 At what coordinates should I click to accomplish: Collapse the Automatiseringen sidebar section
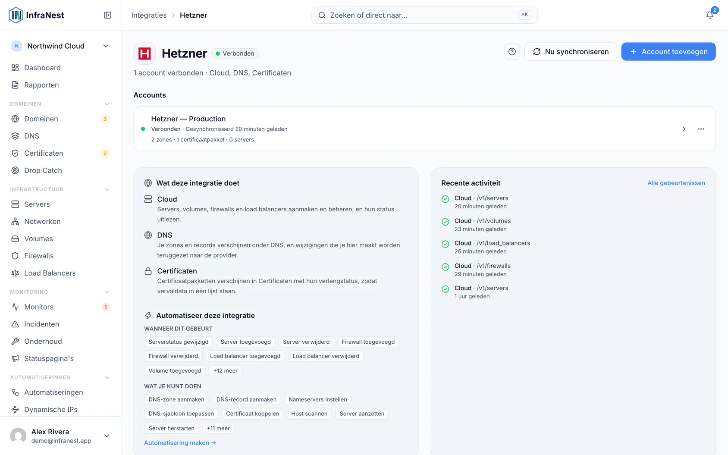(107, 377)
